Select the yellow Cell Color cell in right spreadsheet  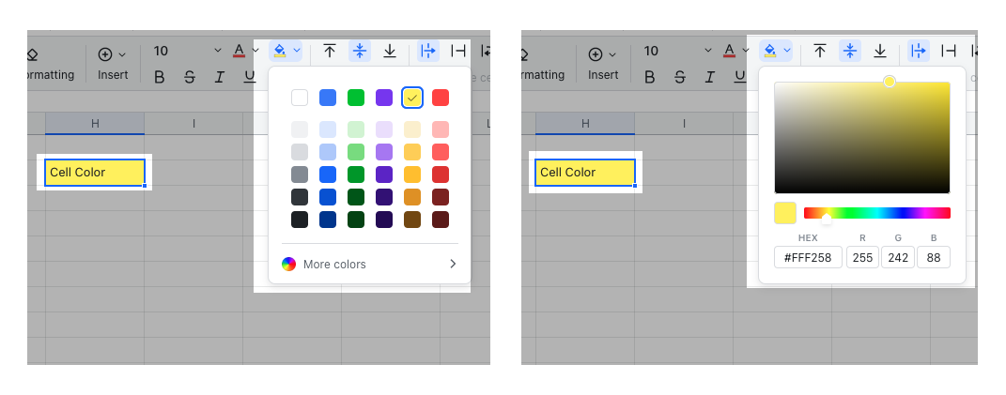pos(584,173)
